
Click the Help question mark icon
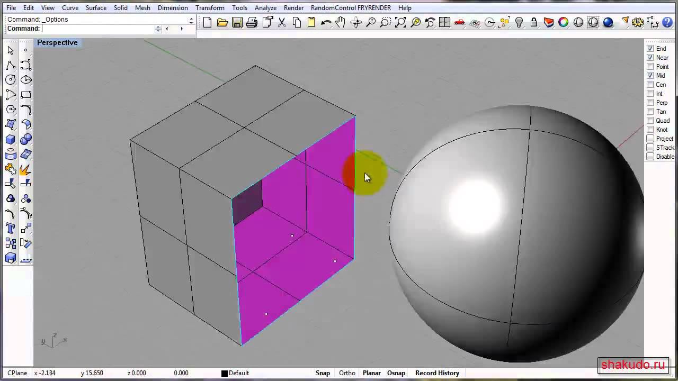tap(667, 22)
